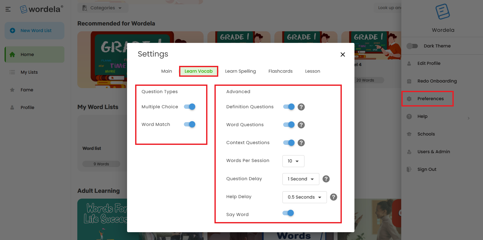This screenshot has height=240, width=483.
Task: Open the Word list card
Action: 102,143
